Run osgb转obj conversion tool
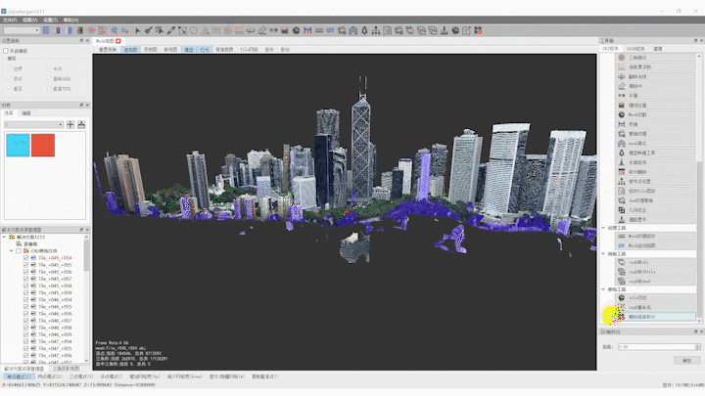This screenshot has width=705, height=396. [x=655, y=262]
